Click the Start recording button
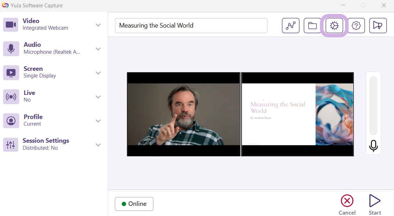This screenshot has height=216, width=394. pyautogui.click(x=375, y=205)
